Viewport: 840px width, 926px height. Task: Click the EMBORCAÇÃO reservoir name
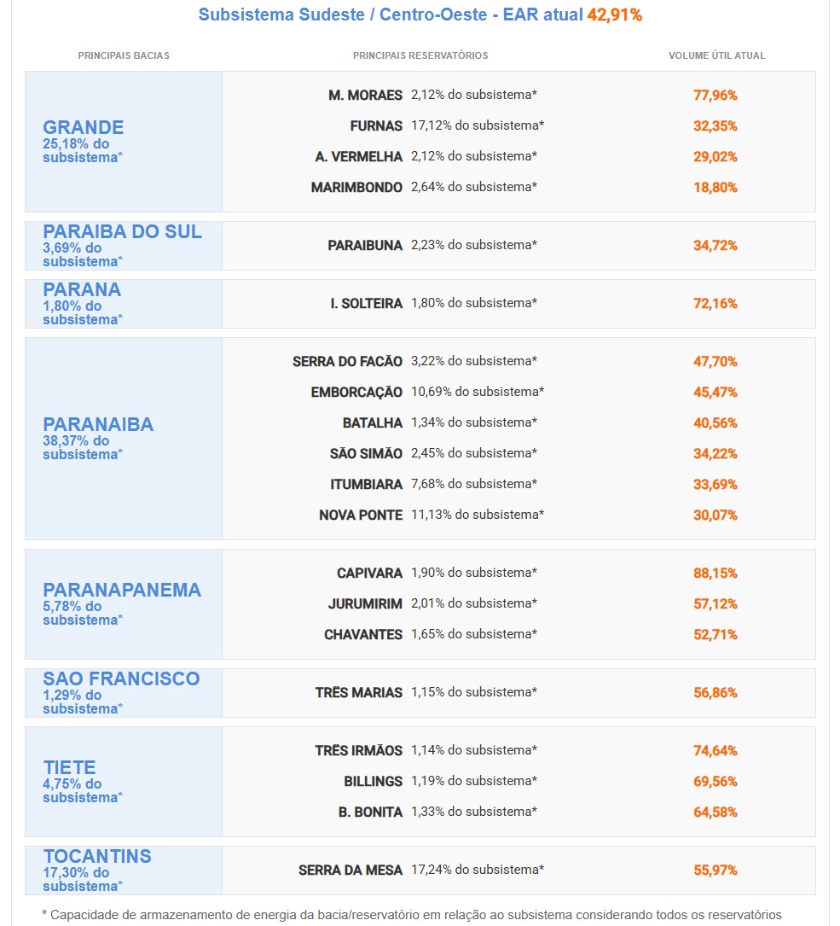[356, 393]
